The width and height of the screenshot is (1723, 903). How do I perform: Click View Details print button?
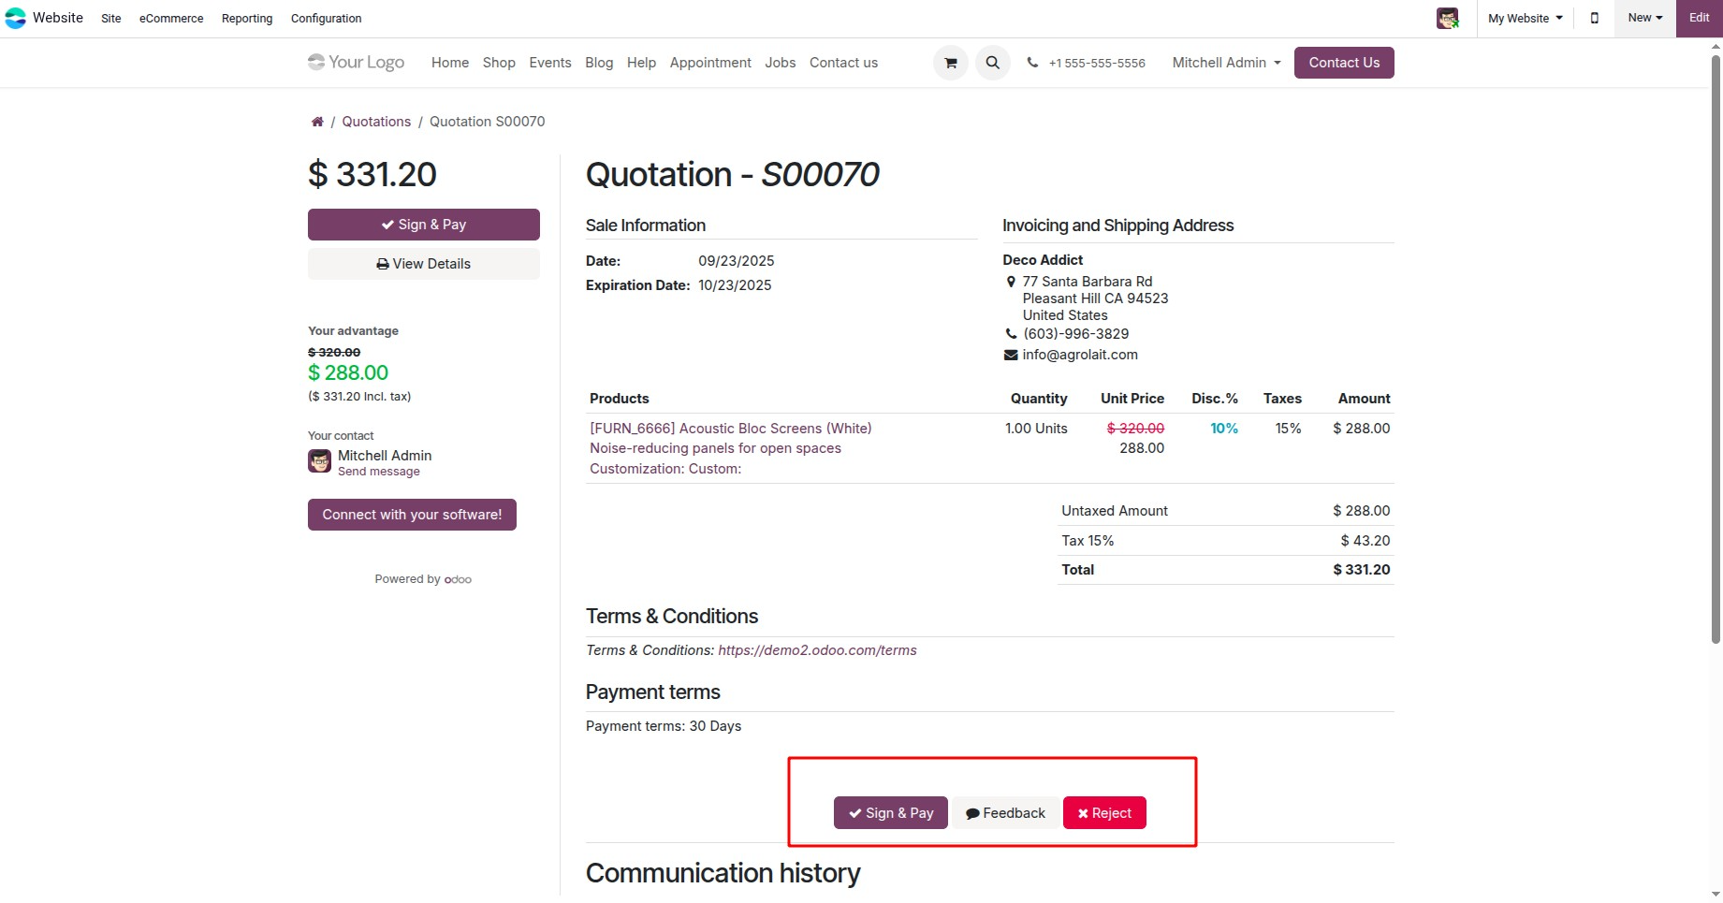423,264
